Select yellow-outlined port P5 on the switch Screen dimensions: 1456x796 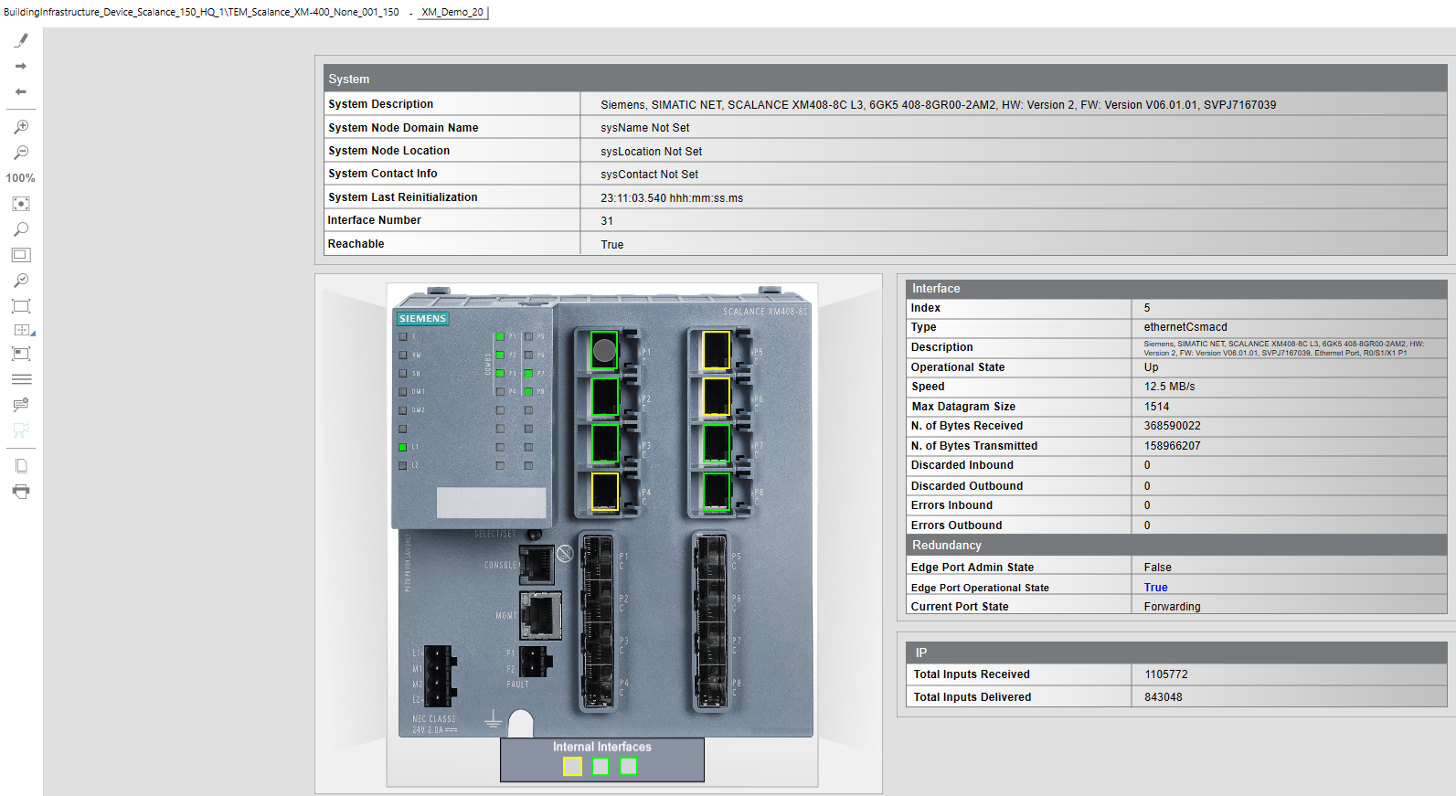click(x=717, y=350)
